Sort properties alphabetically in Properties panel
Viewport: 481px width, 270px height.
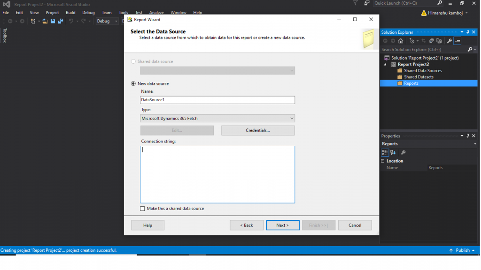point(393,152)
